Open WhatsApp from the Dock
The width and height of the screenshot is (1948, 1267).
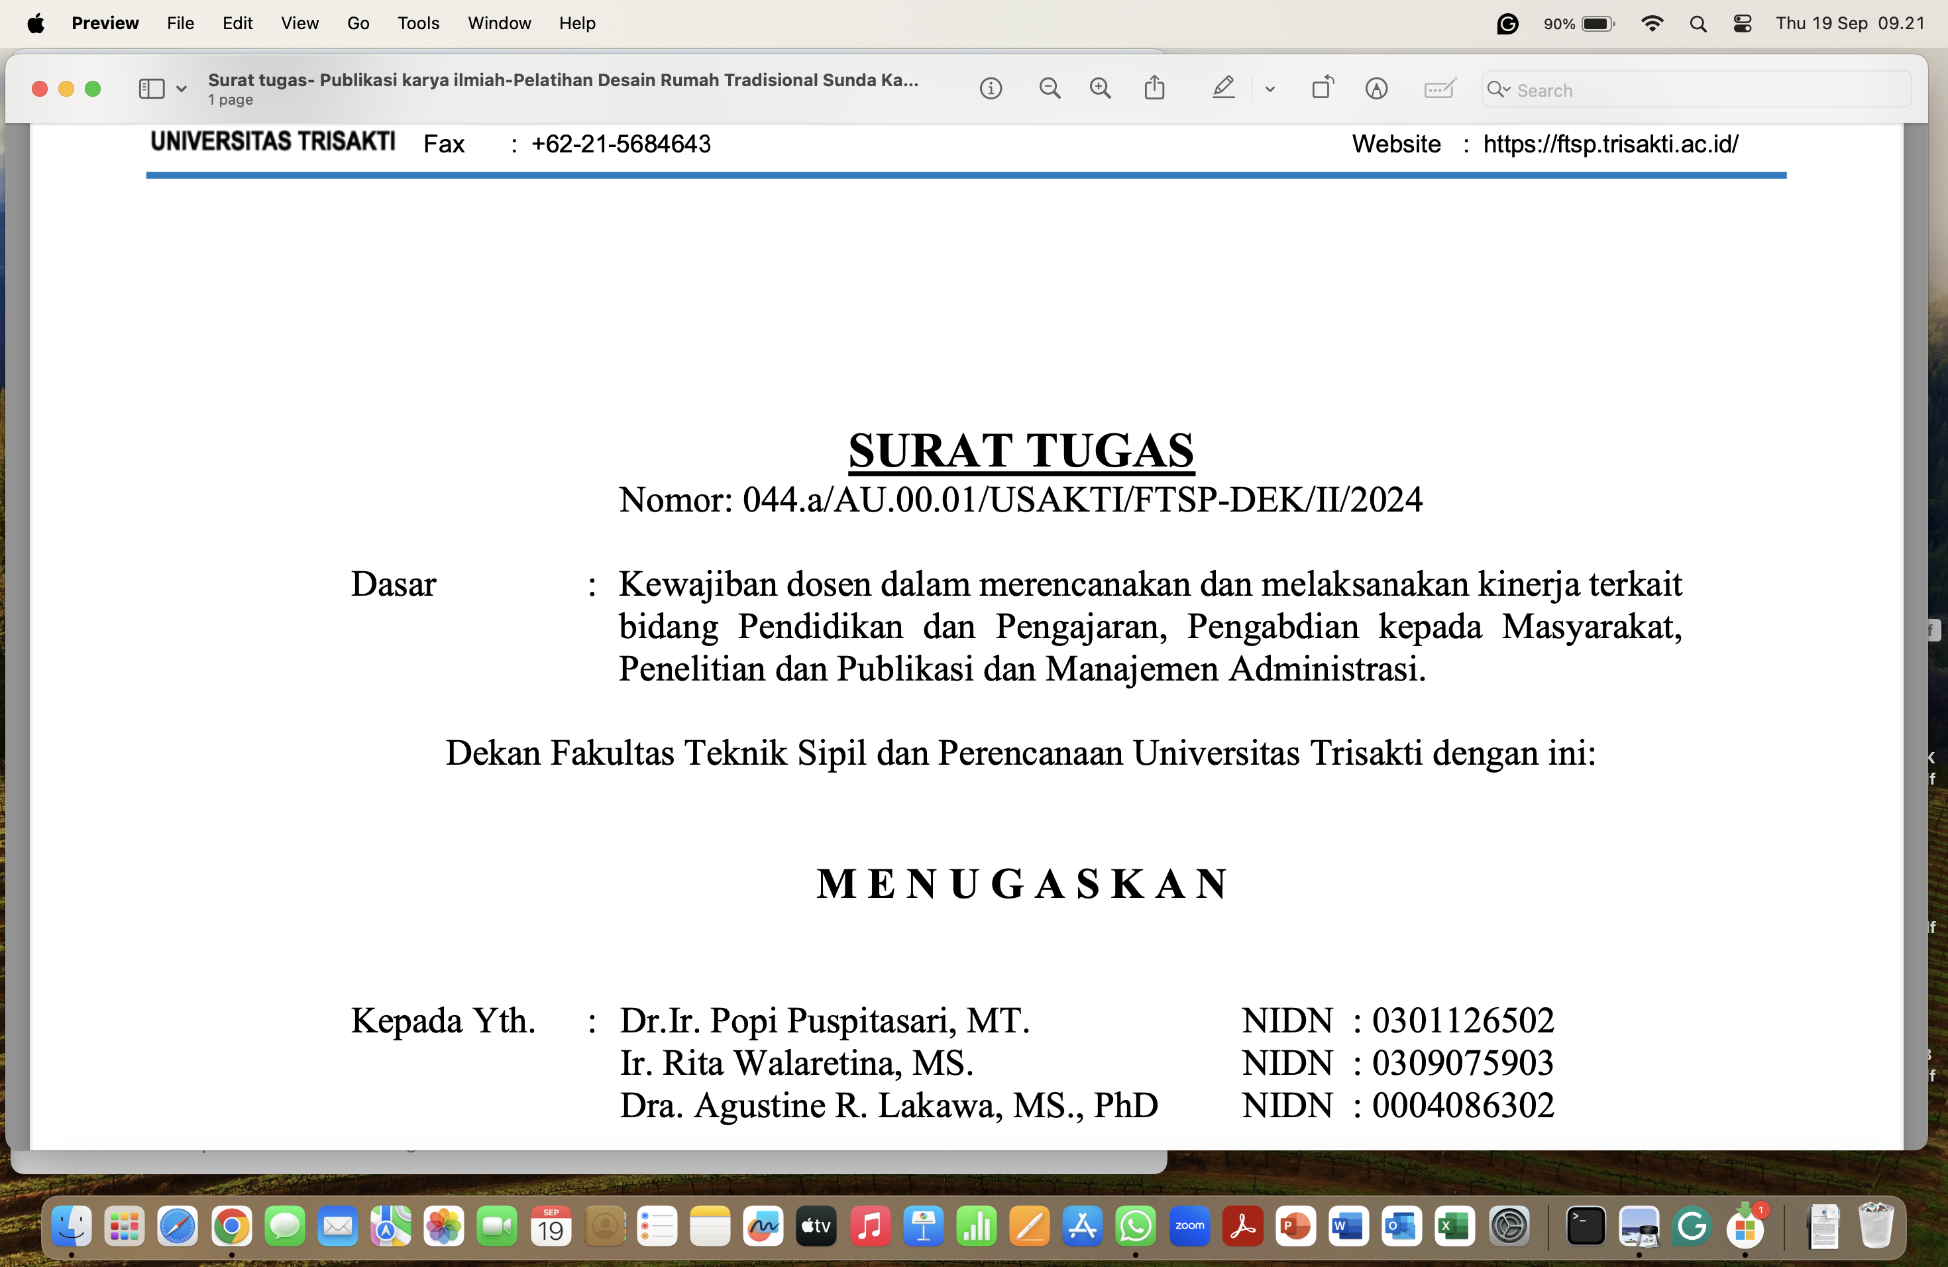(1135, 1225)
